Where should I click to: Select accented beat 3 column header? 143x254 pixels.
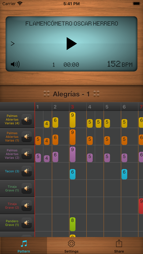[x=78, y=107]
